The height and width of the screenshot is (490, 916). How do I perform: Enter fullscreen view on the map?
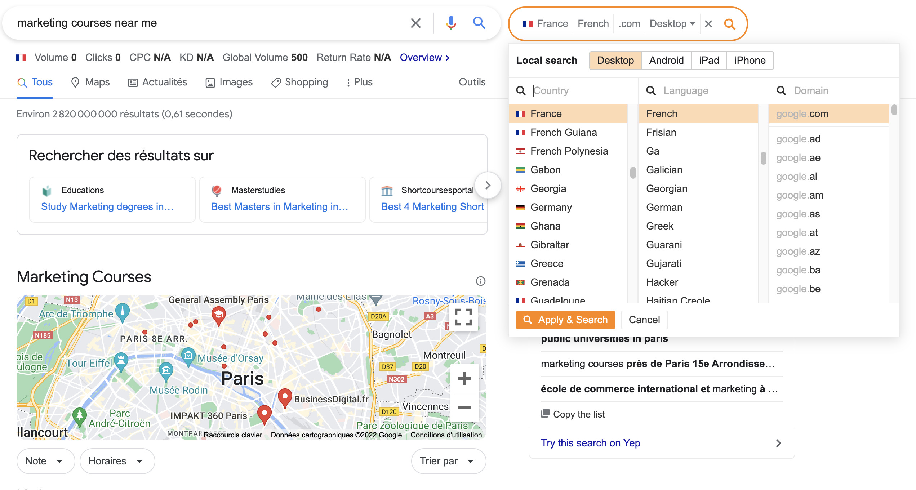click(x=464, y=317)
